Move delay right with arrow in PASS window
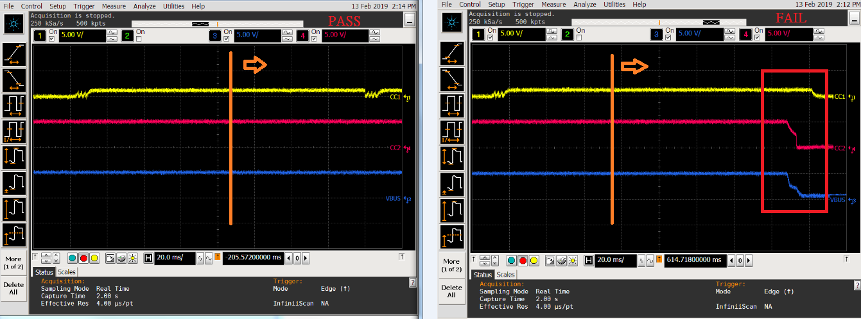This screenshot has height=319, width=861. 306,258
